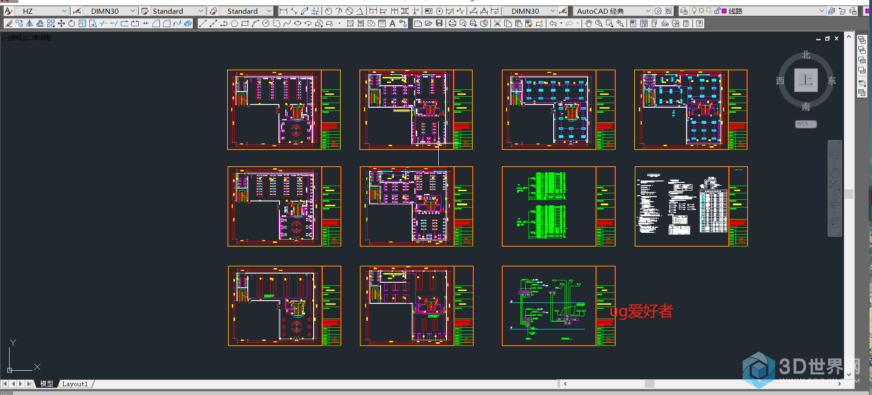872x395 pixels.
Task: Switch to the 模型 tab
Action: coord(46,384)
